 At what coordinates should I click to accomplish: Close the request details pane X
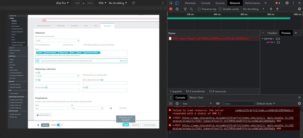pos(263,33)
